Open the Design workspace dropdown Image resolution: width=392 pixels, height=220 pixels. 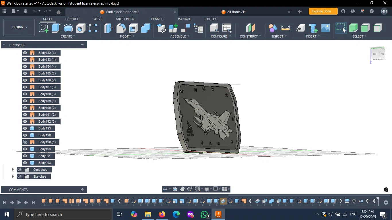(x=19, y=27)
